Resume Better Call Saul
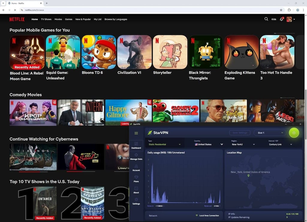The image size is (307, 222). (81, 157)
